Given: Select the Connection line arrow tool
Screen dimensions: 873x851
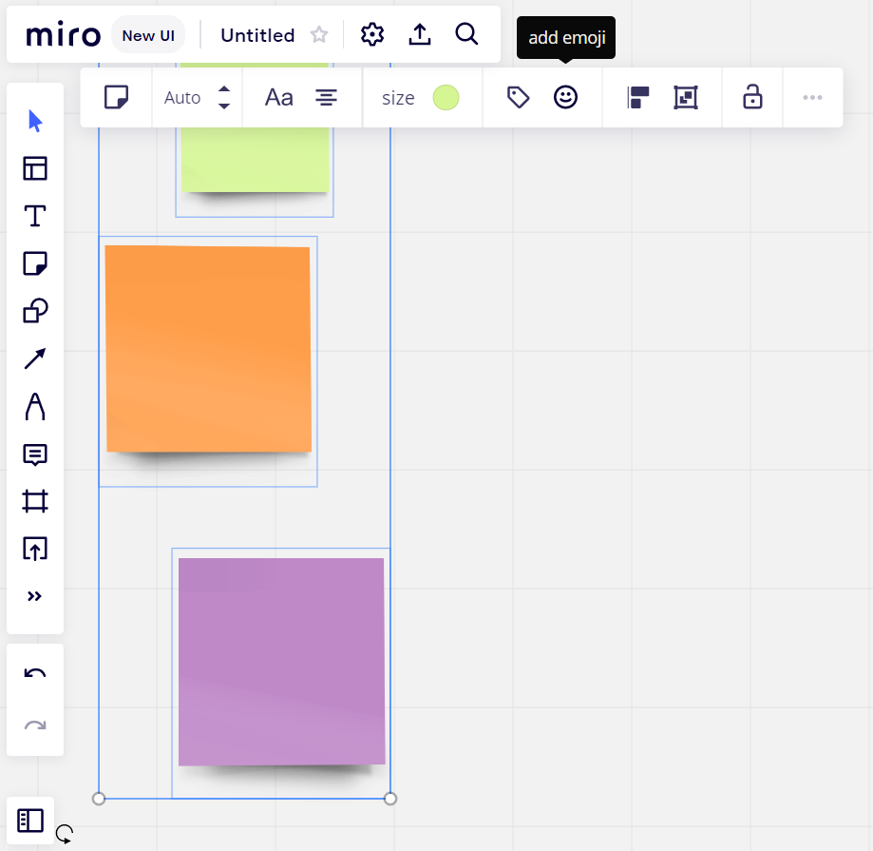Looking at the screenshot, I should (x=35, y=359).
